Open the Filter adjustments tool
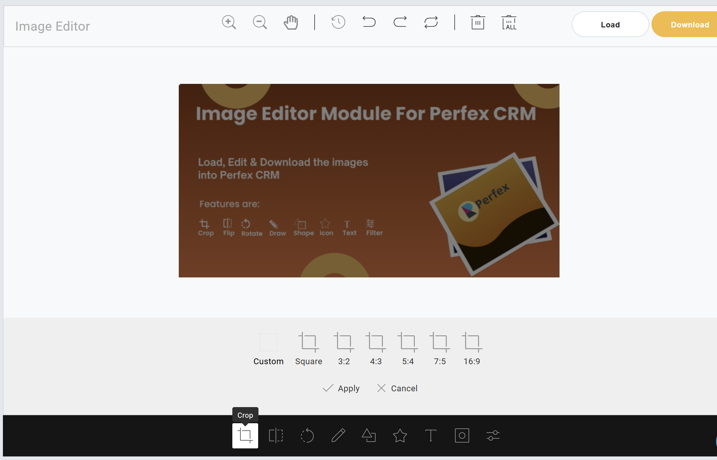This screenshot has height=460, width=717. click(x=493, y=435)
